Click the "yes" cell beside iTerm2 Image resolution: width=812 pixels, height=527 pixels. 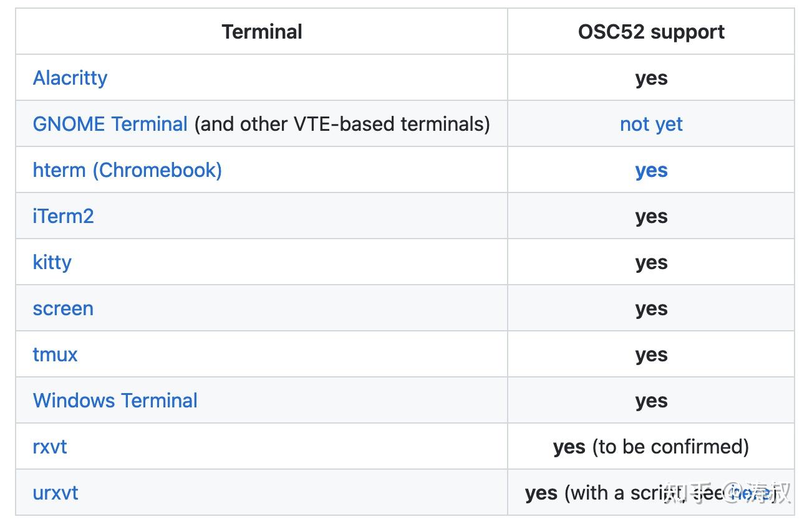click(651, 216)
